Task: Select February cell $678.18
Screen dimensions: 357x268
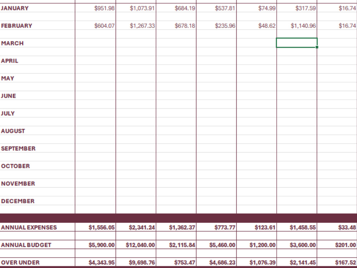Action: pos(176,26)
